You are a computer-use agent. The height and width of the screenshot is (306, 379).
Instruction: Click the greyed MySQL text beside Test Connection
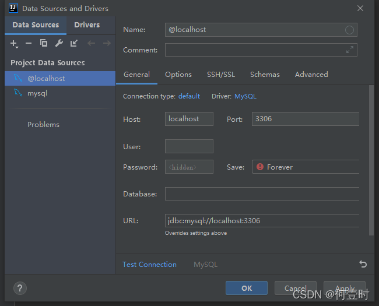point(205,265)
